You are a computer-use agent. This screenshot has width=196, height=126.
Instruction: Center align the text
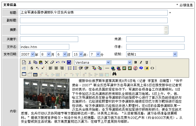coord(56,68)
